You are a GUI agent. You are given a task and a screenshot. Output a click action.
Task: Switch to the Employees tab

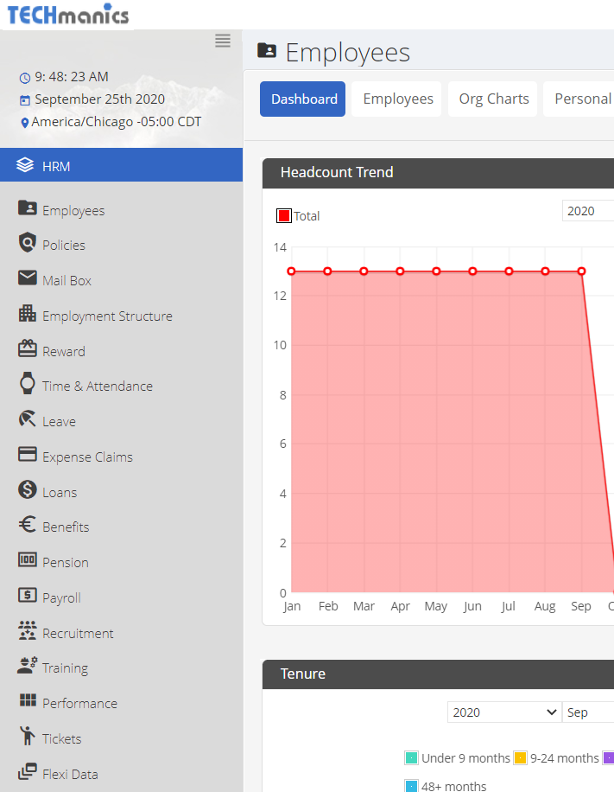[x=396, y=99]
